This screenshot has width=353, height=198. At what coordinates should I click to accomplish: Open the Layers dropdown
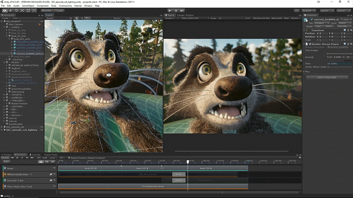click(x=327, y=11)
